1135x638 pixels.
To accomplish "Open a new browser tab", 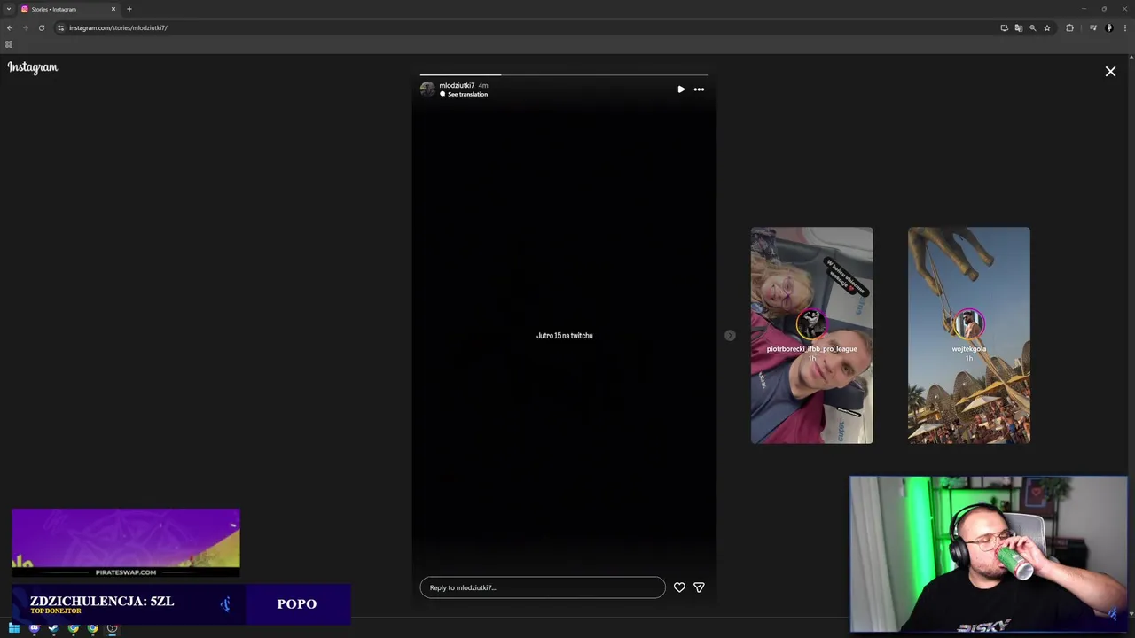I will (129, 9).
